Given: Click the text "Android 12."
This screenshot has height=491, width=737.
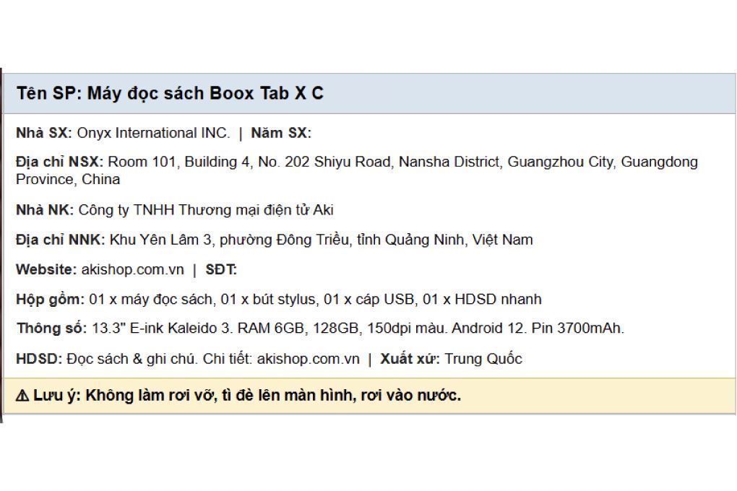Looking at the screenshot, I should (x=489, y=328).
